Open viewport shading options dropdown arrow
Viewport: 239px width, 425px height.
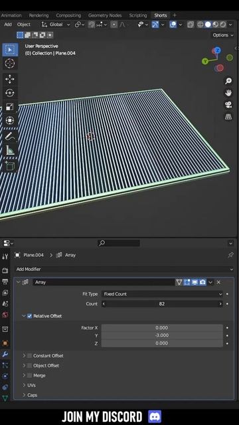click(230, 25)
